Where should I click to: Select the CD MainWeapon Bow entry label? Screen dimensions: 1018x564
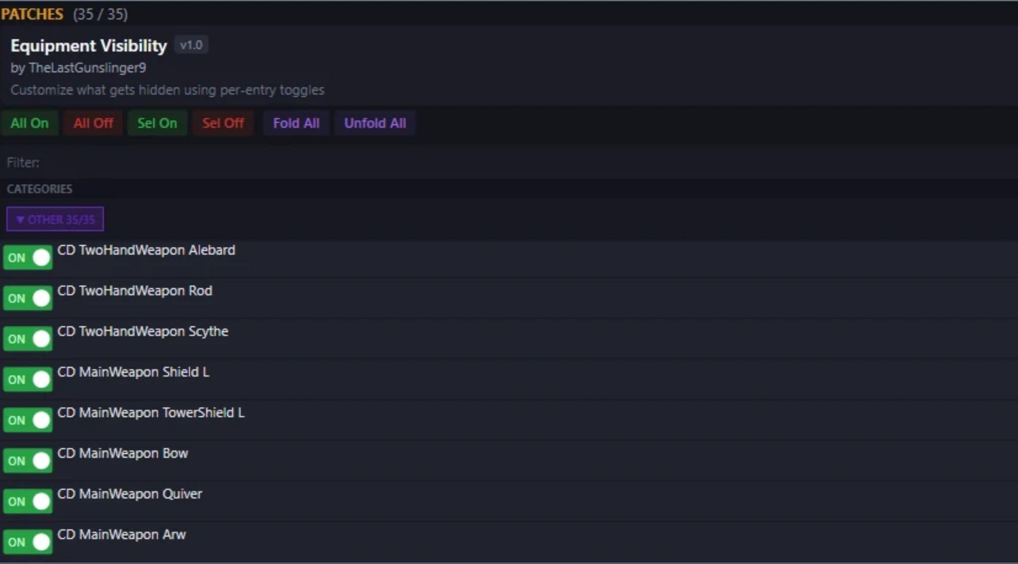122,453
